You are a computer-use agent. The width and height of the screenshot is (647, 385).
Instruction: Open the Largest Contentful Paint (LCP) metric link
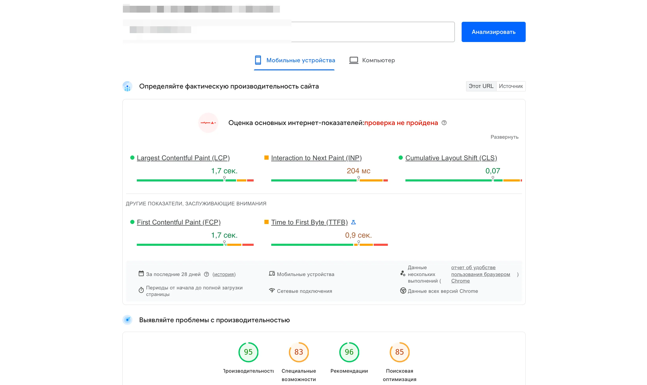(183, 158)
